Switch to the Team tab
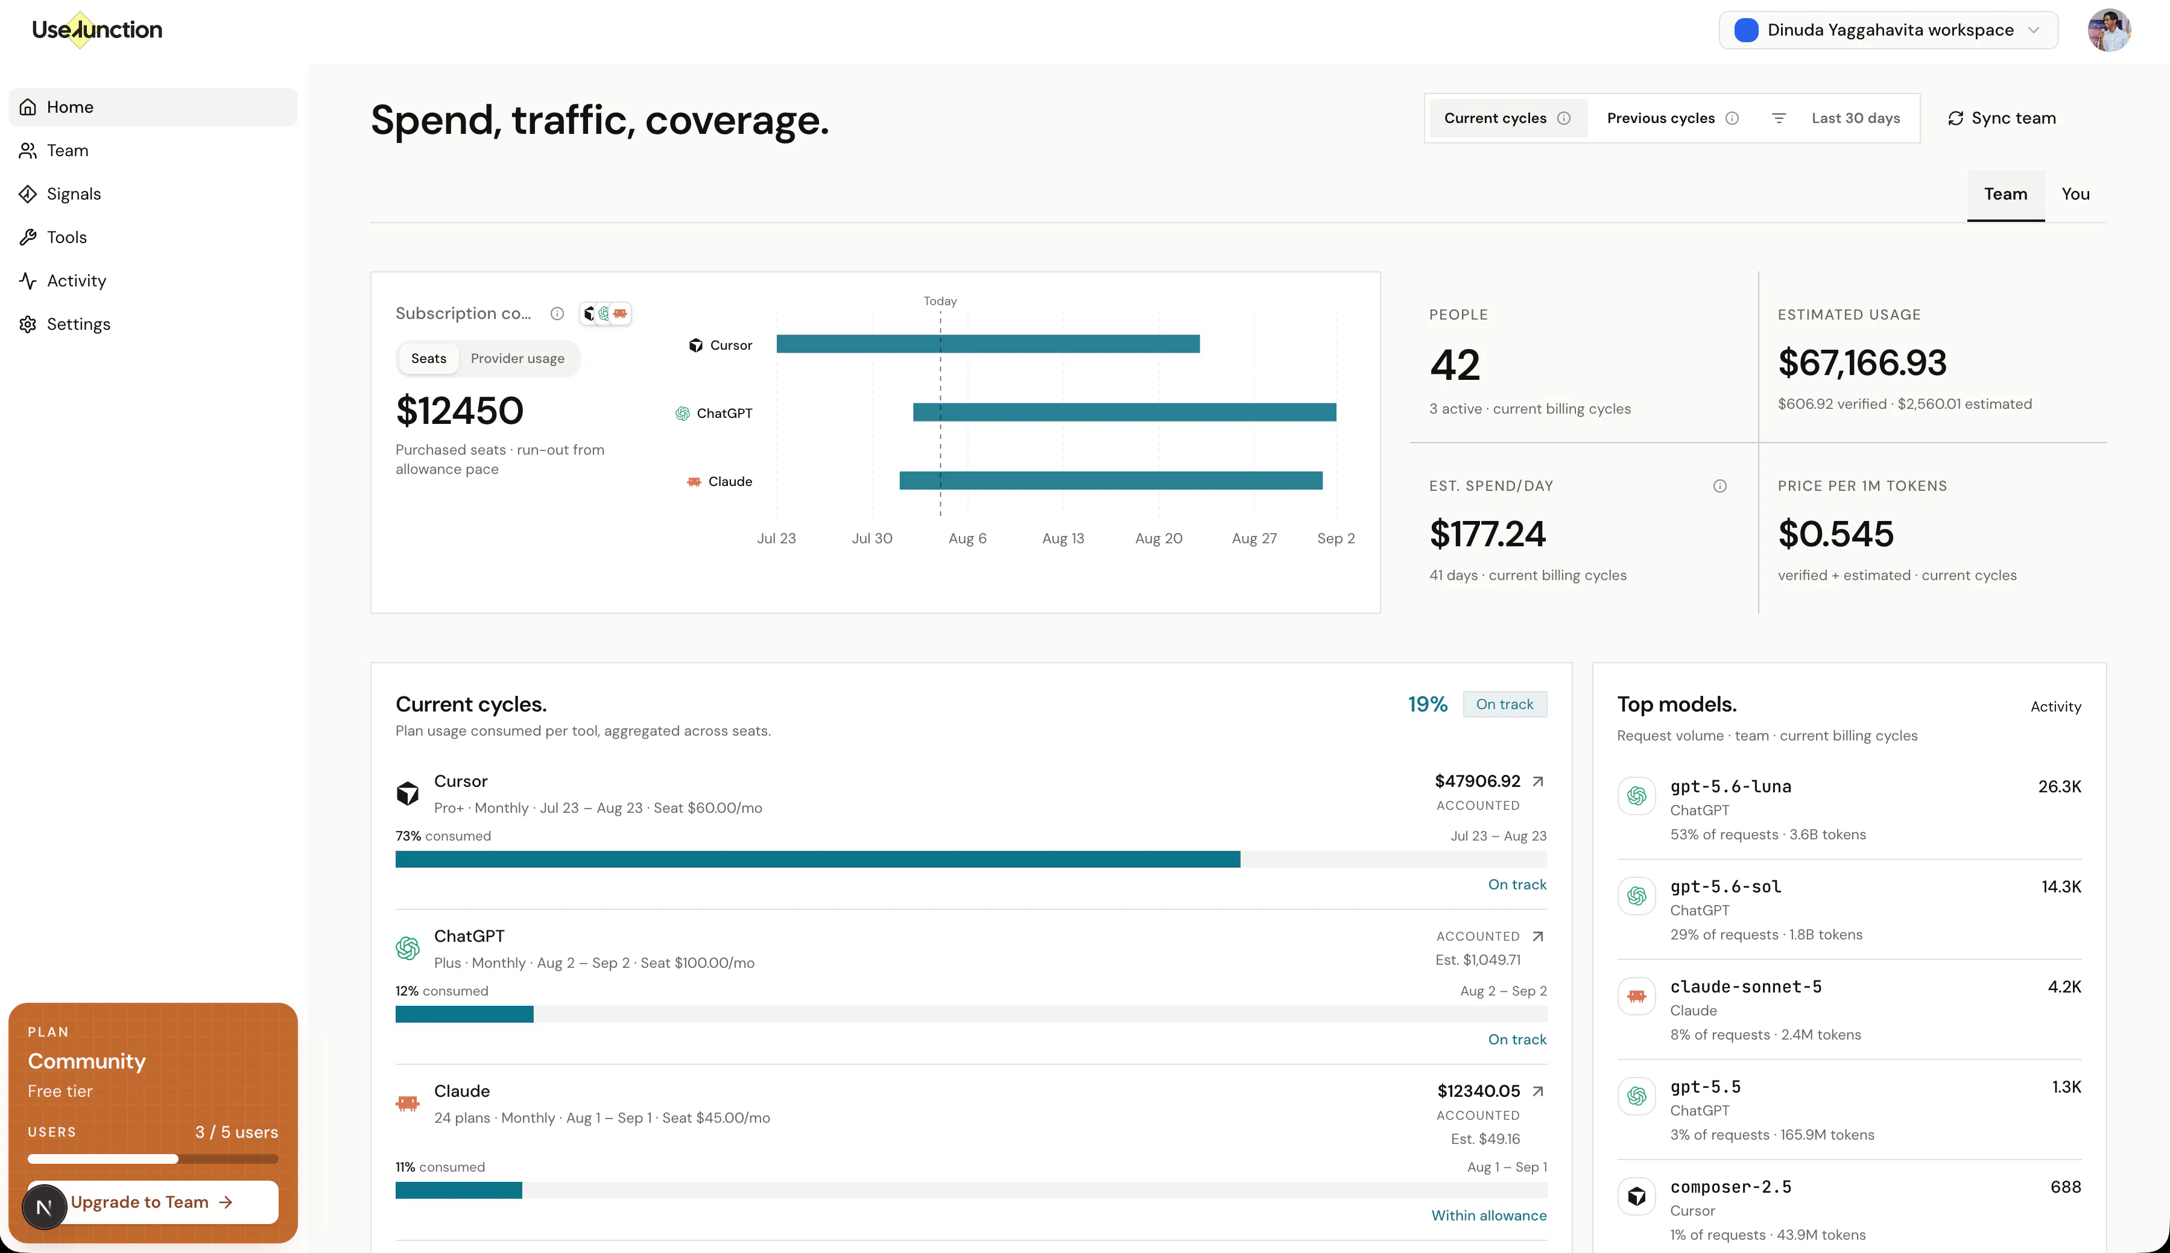The height and width of the screenshot is (1253, 2170). pyautogui.click(x=2005, y=195)
